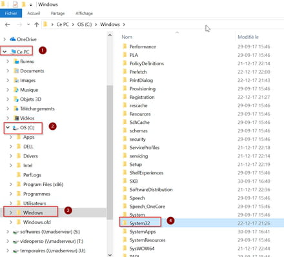The image size is (284, 257).
Task: Select the SystemResources folder name
Action: tap(147, 240)
